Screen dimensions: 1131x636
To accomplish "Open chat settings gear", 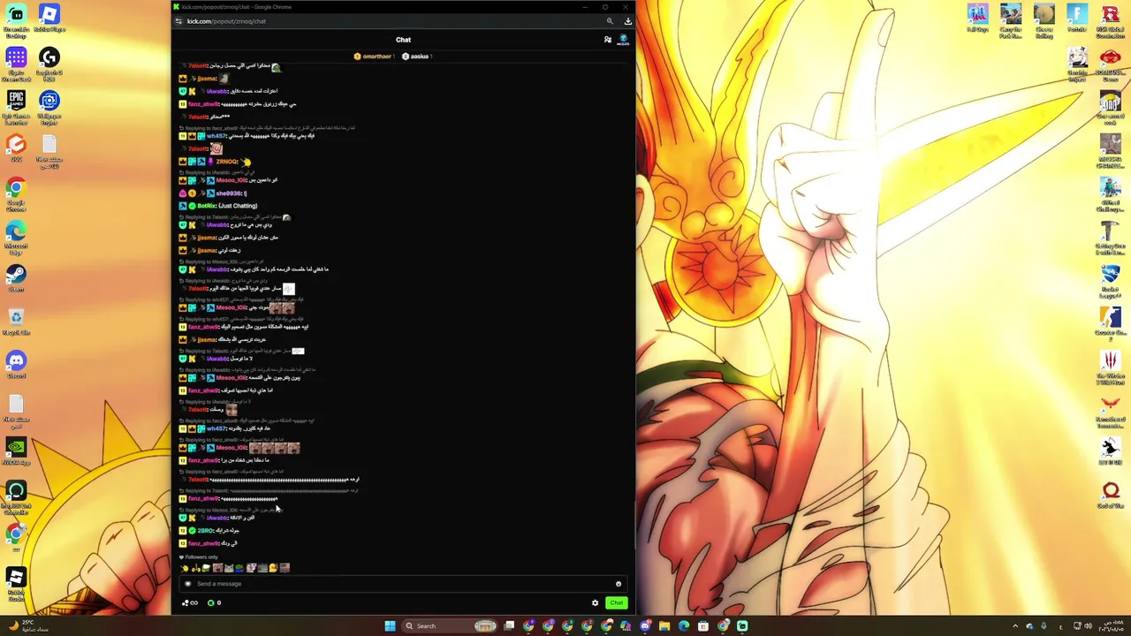I will click(595, 603).
